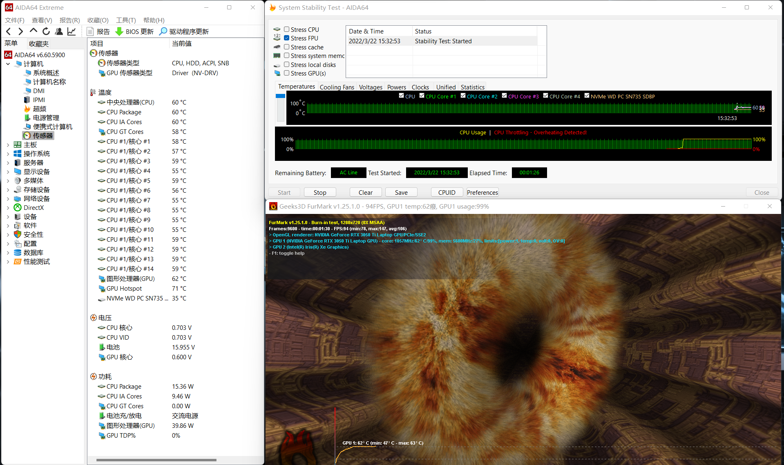Click the Preferences button
This screenshot has height=465, width=784.
tap(482, 192)
